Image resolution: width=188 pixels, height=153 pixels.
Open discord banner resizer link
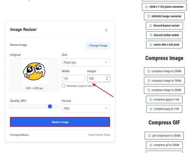tap(164, 26)
